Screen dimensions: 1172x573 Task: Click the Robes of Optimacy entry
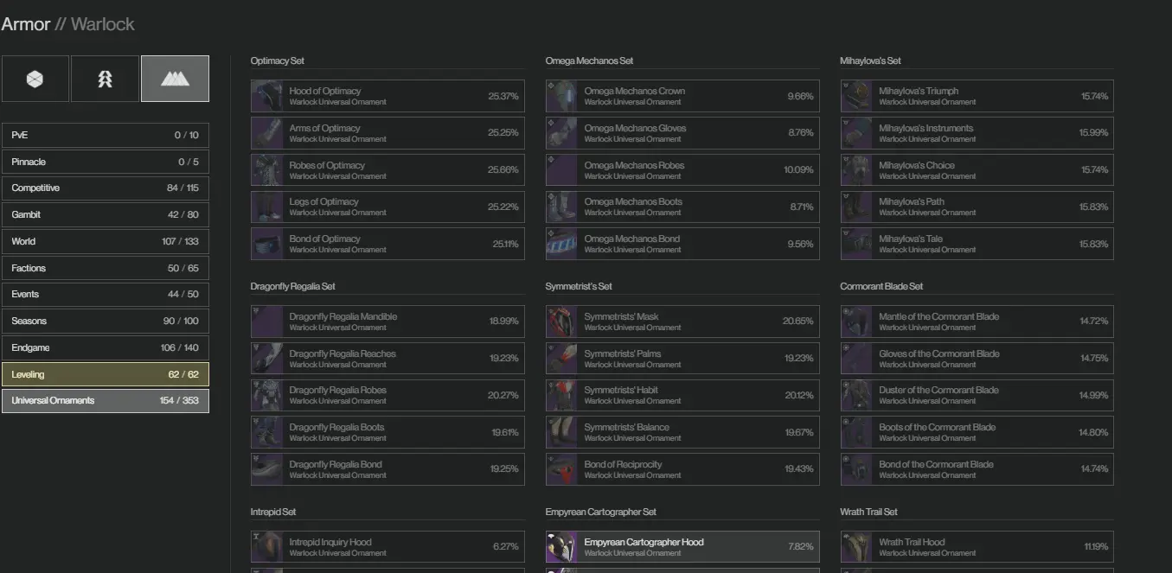tap(387, 170)
